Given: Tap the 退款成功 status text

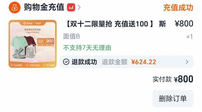Looking at the screenshot, I should (x=84, y=62).
